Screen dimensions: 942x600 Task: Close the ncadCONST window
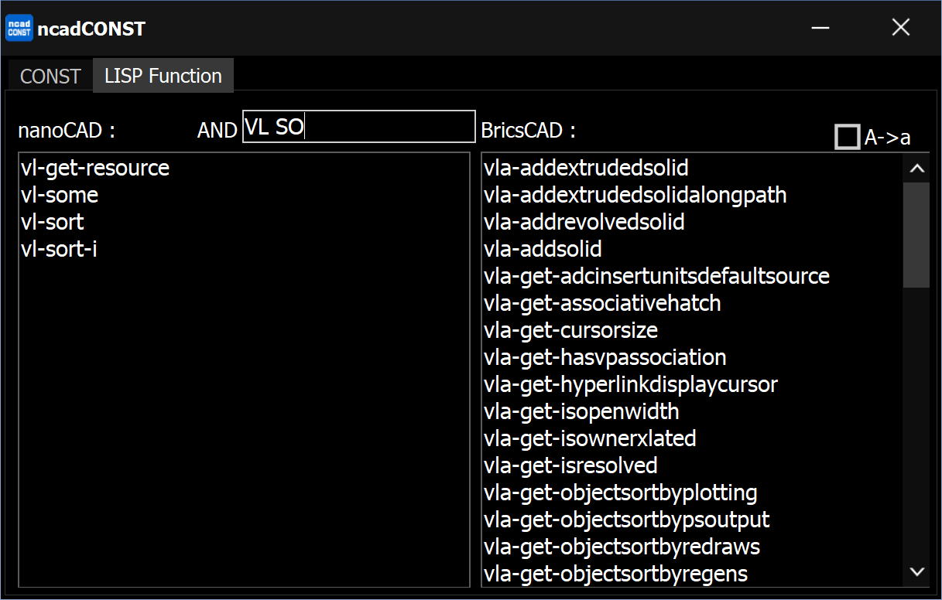[900, 28]
